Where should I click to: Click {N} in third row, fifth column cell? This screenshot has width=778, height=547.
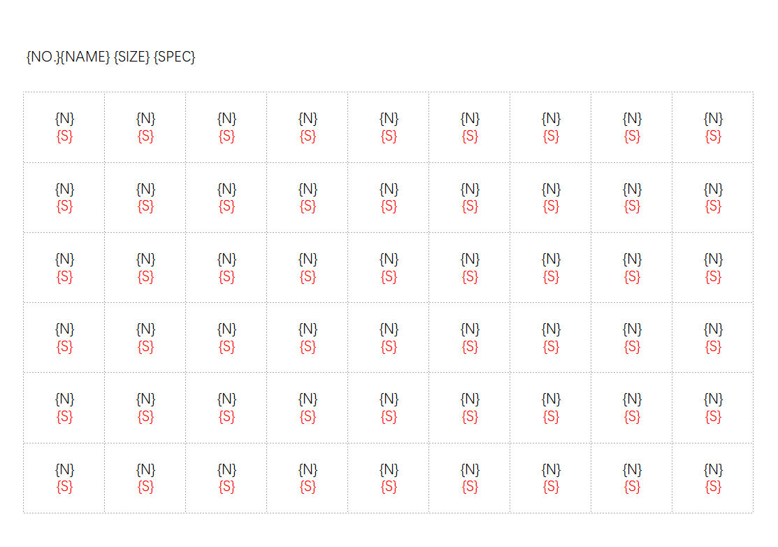tap(389, 259)
